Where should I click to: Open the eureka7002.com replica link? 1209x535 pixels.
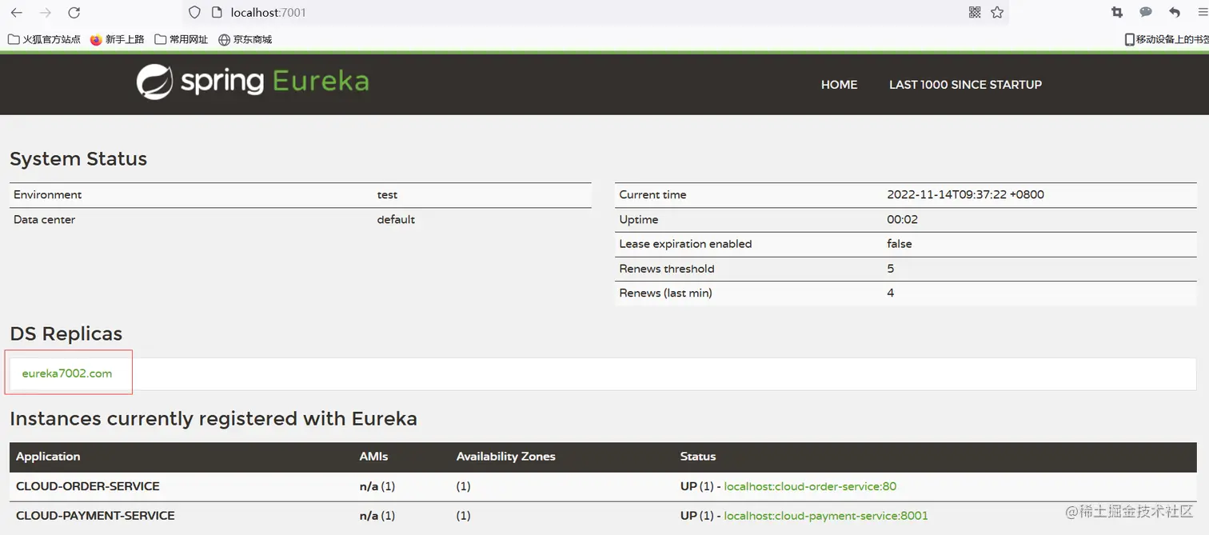tap(67, 373)
